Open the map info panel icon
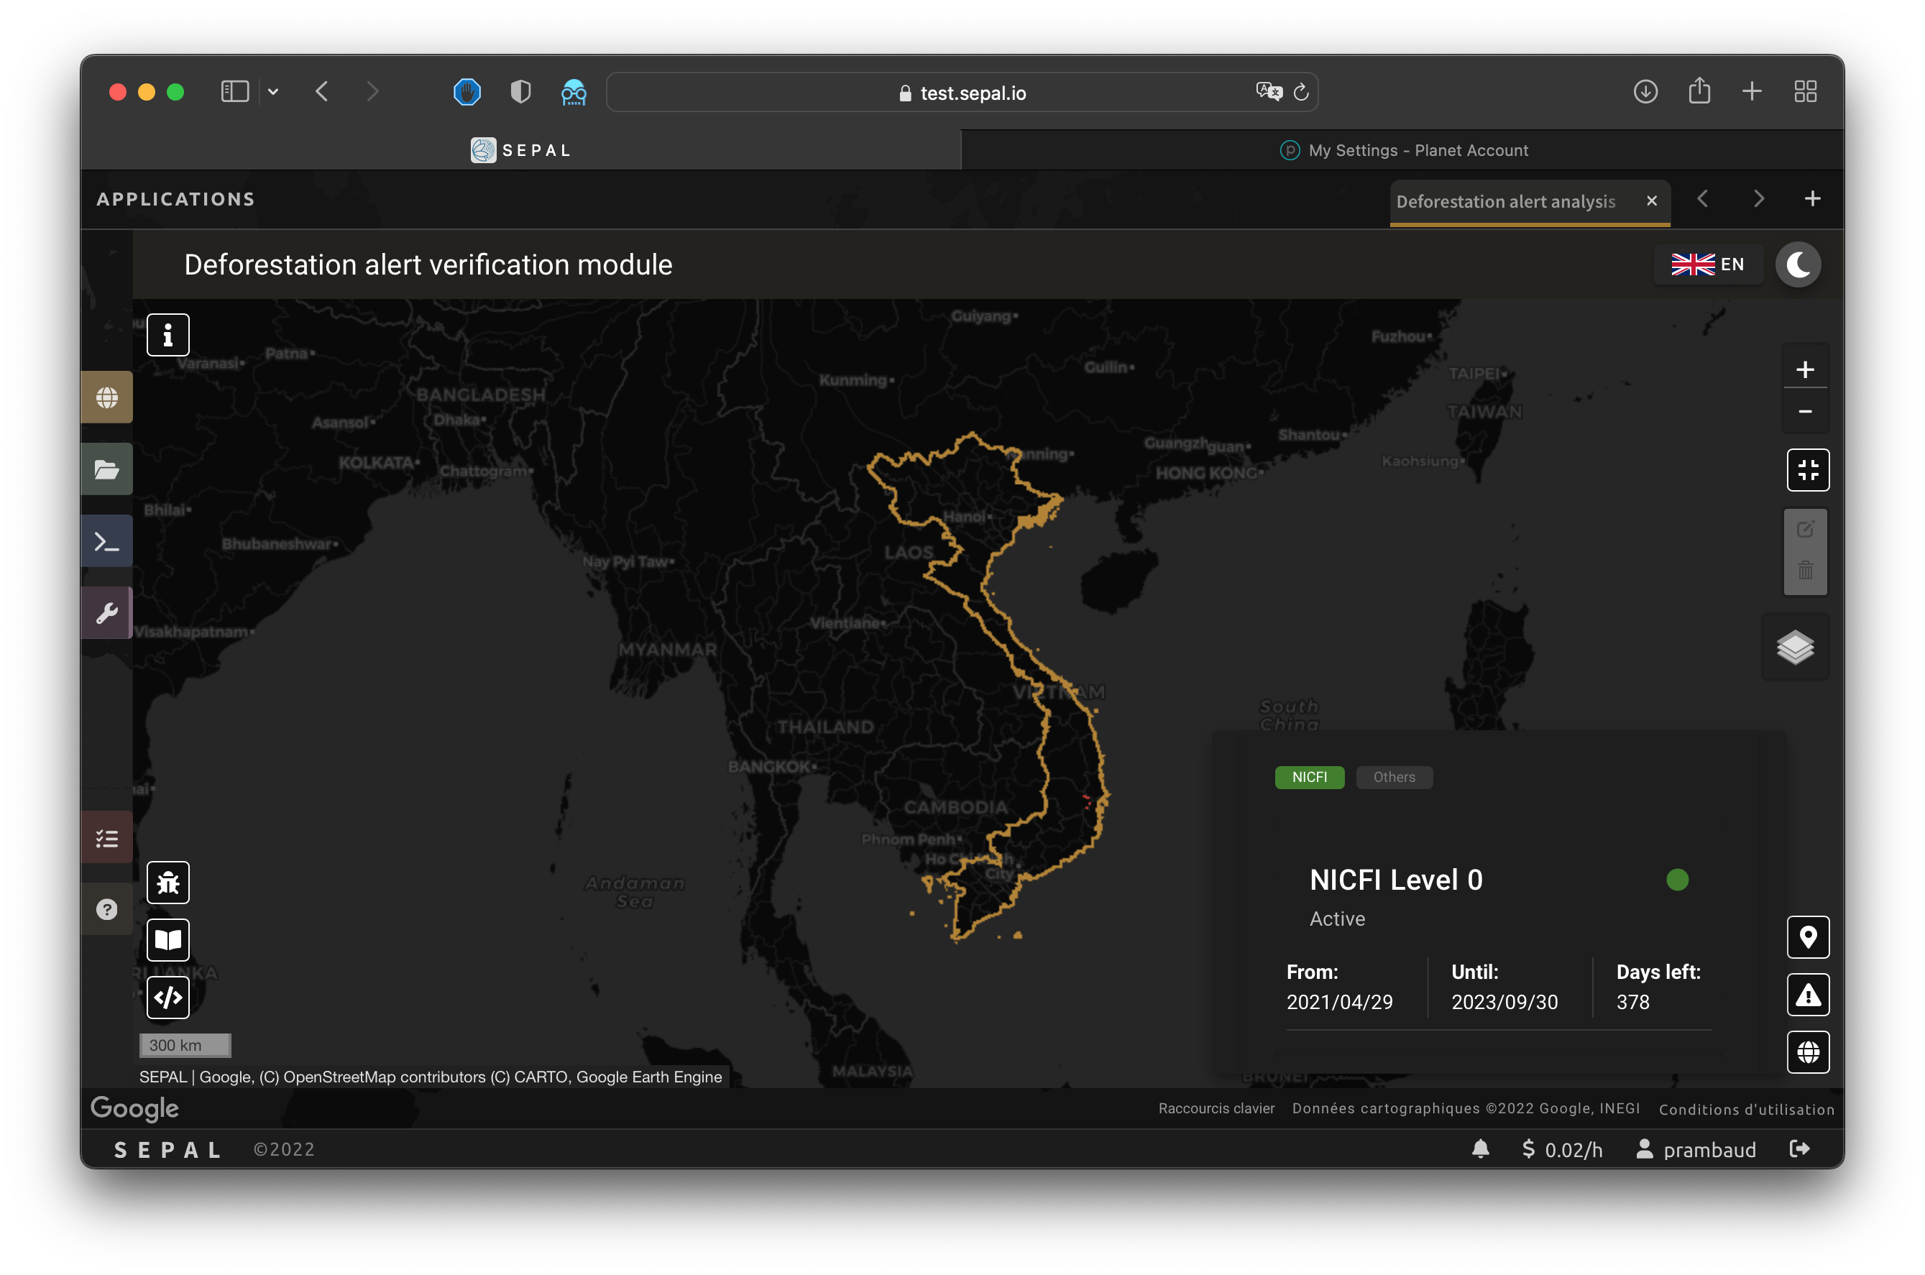 (x=167, y=334)
